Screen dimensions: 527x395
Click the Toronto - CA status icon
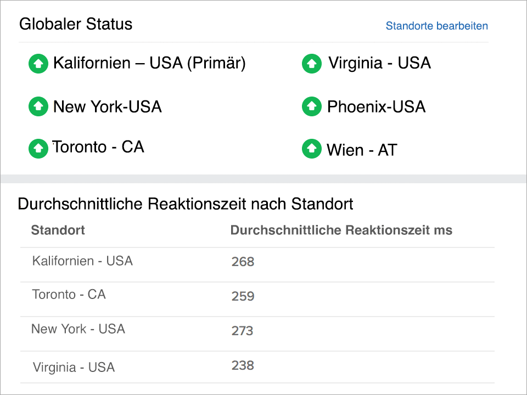[x=38, y=148]
